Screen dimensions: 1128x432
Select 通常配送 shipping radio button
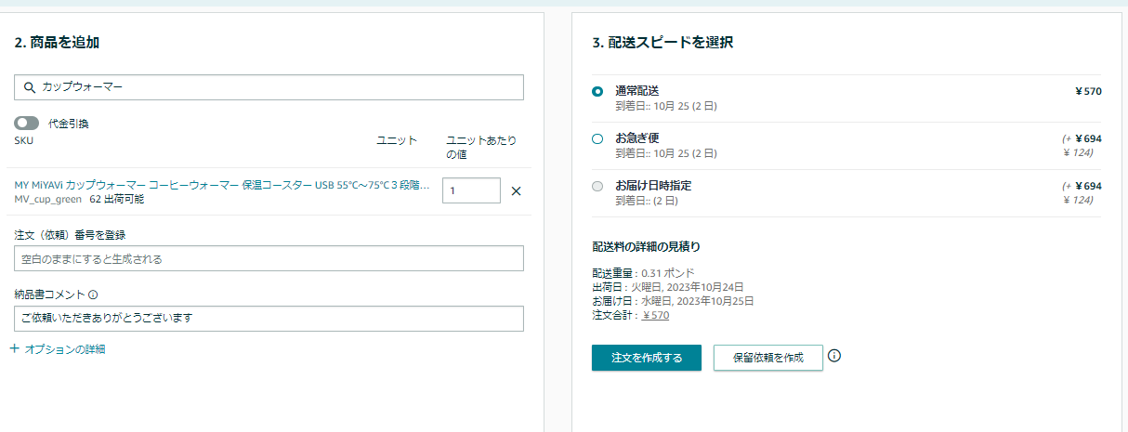pos(597,91)
